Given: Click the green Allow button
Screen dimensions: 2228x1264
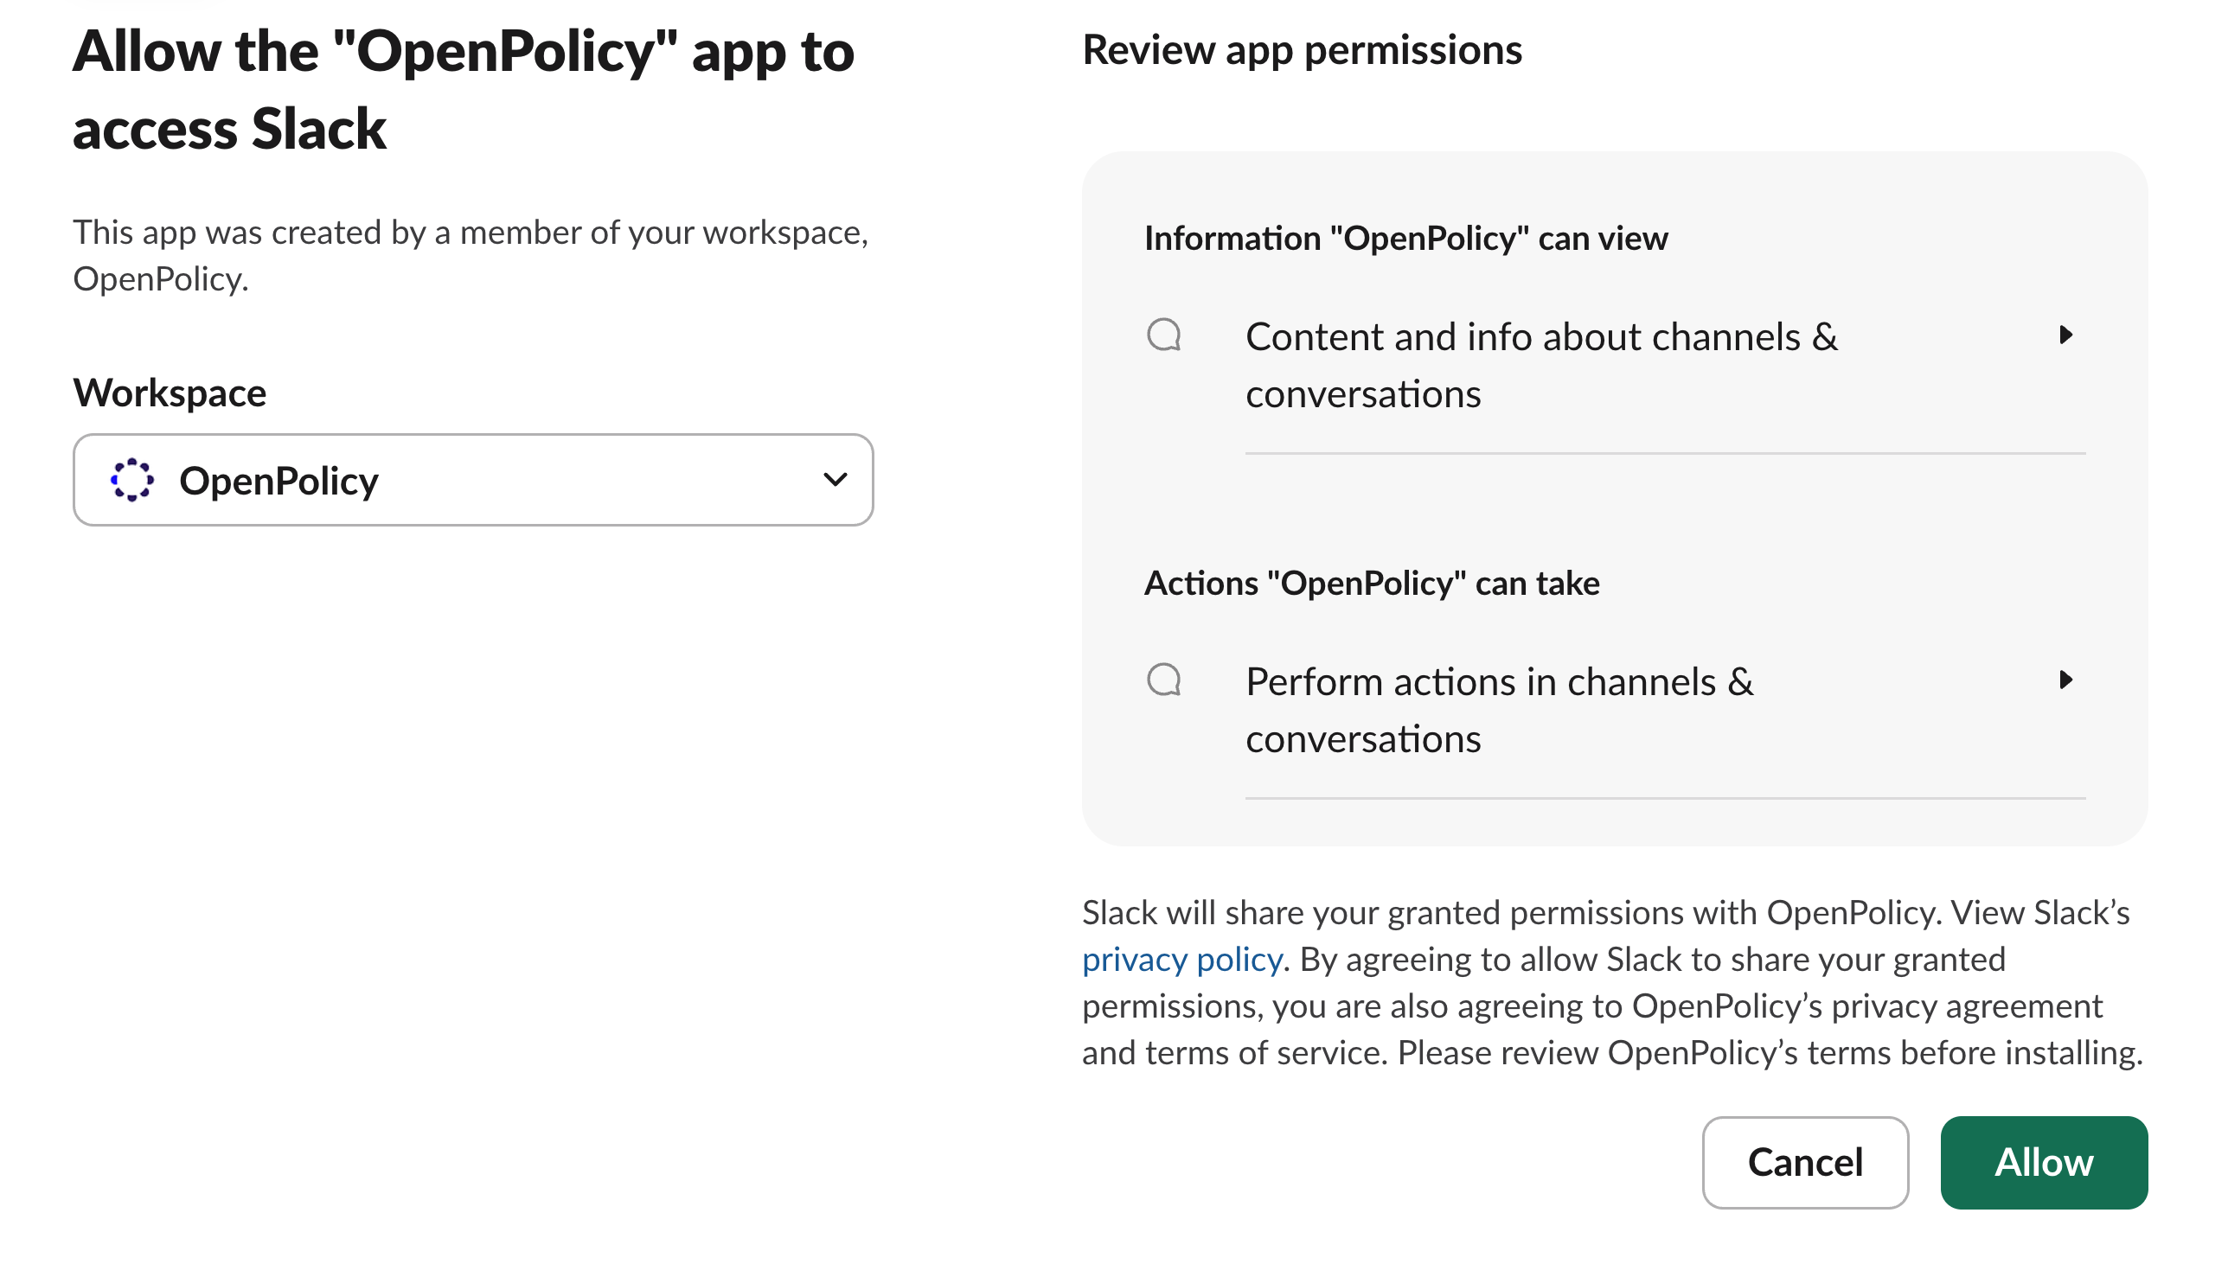Looking at the screenshot, I should point(2043,1163).
